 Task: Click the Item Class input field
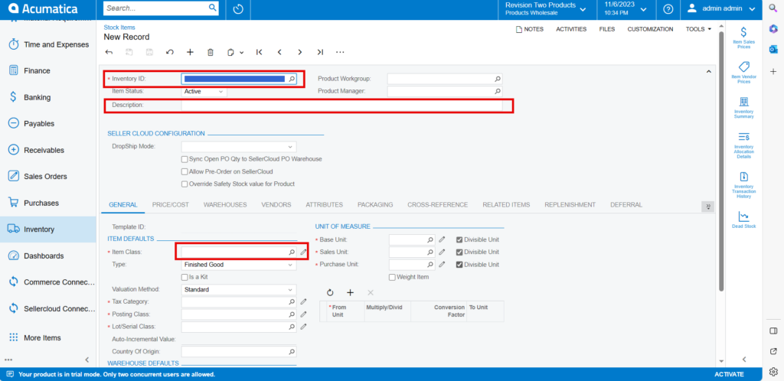click(x=239, y=252)
